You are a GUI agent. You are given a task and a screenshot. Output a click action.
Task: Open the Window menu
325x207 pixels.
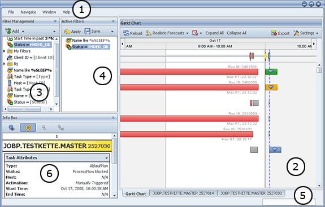[x=49, y=12]
